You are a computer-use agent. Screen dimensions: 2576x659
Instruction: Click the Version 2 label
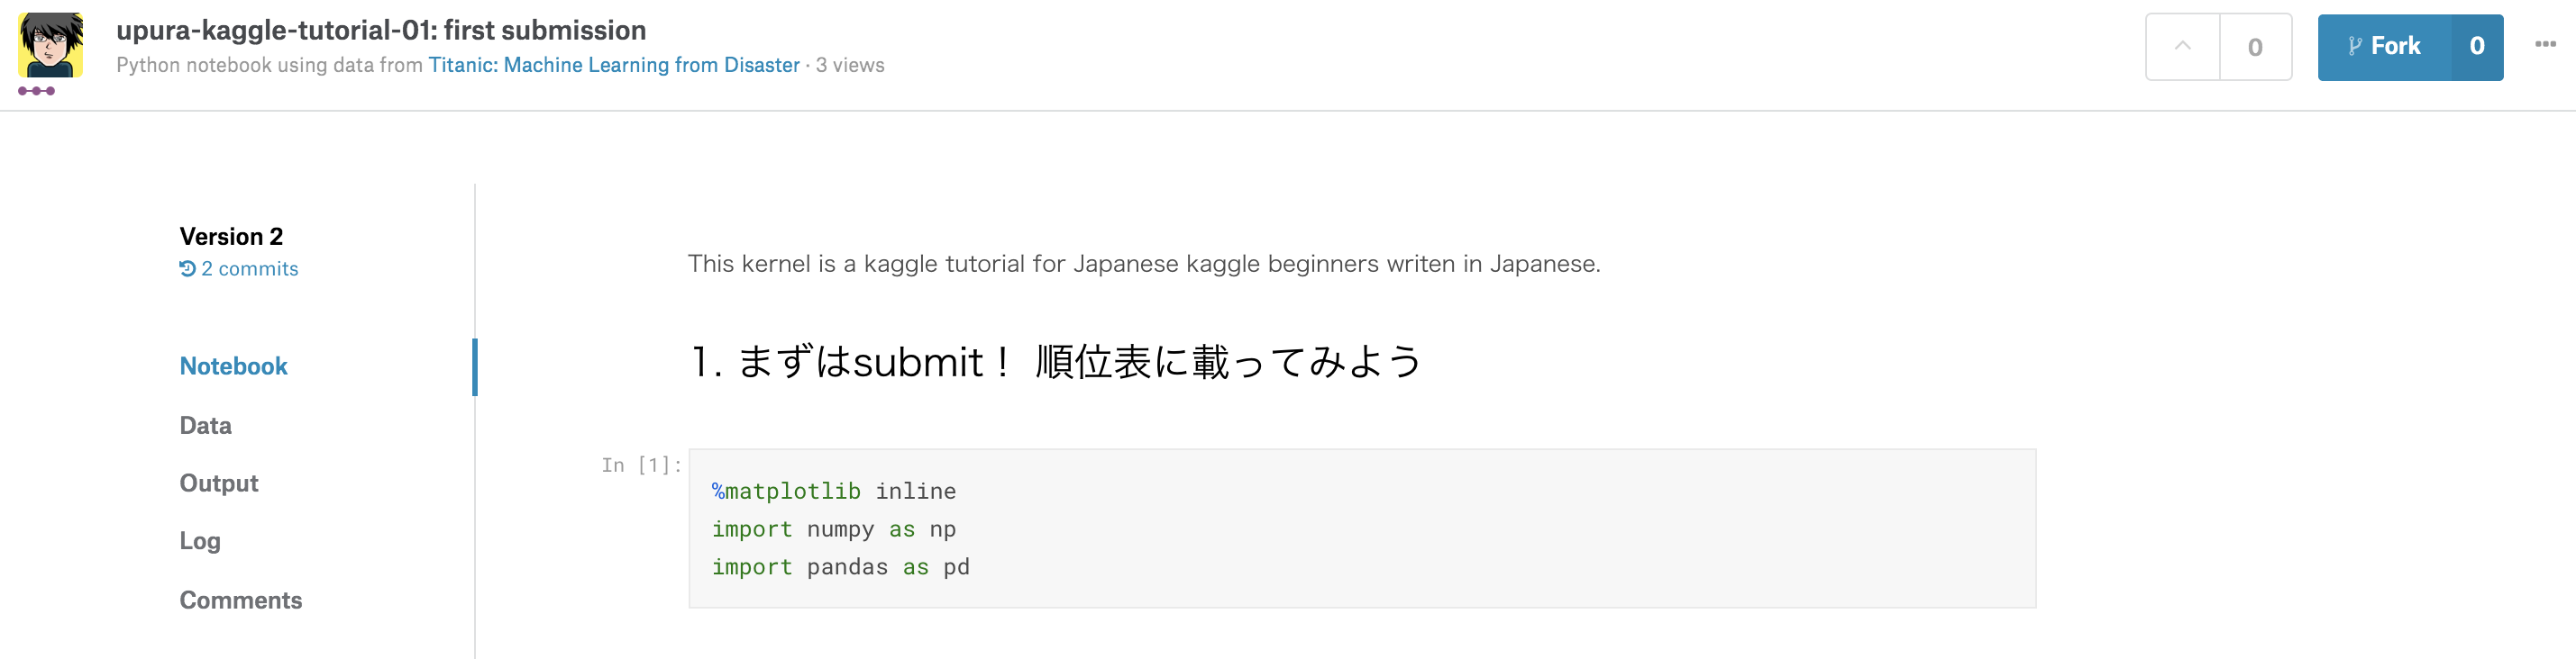tap(230, 236)
